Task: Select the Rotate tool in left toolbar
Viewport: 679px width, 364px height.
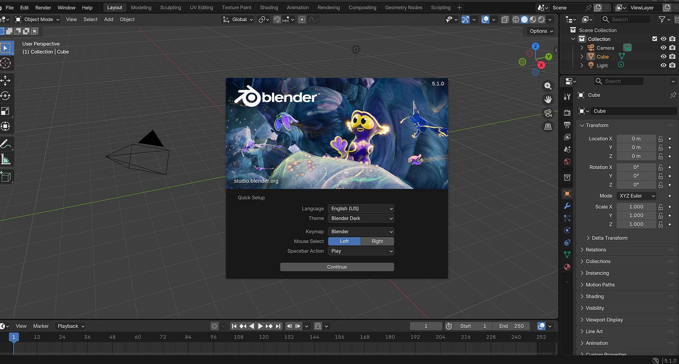Action: coord(6,96)
